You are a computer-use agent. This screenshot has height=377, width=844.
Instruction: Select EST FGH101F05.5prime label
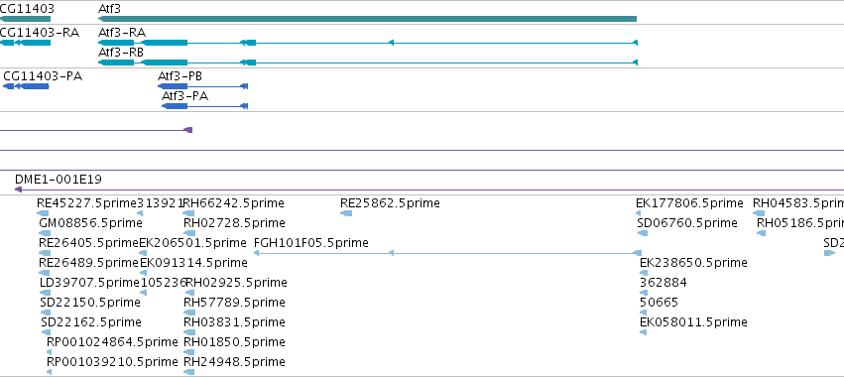coord(311,243)
